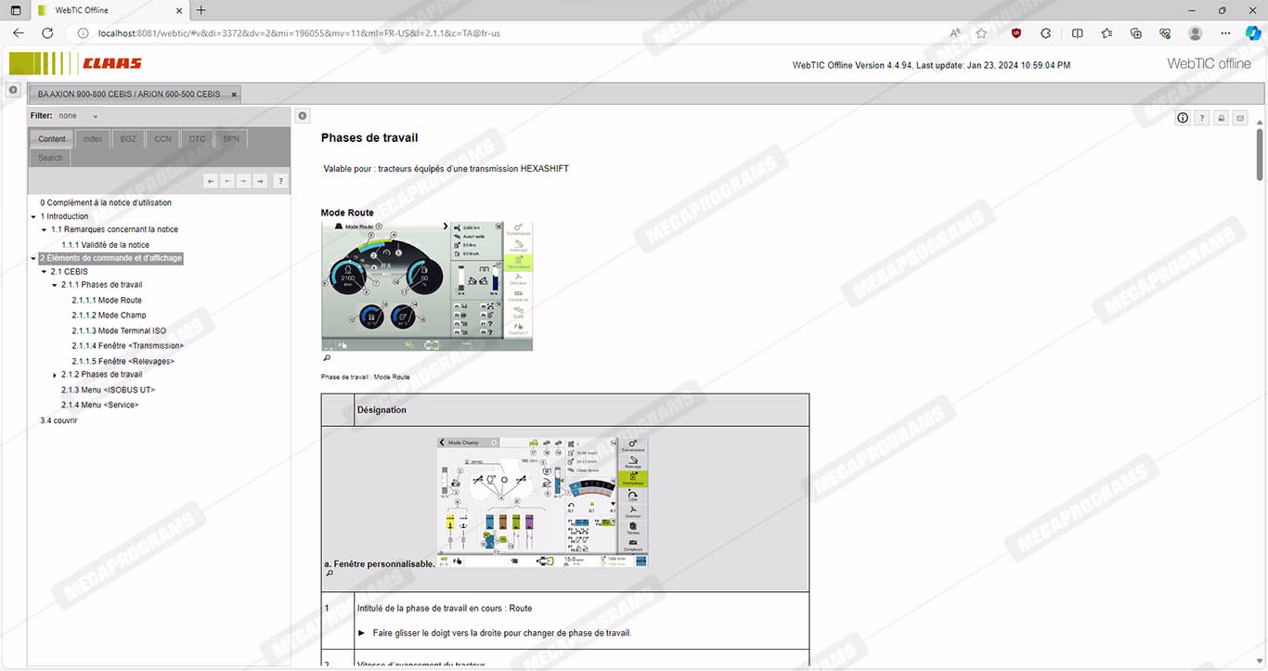Refresh the page with the browser reload button
This screenshot has height=671, width=1268.
47,32
